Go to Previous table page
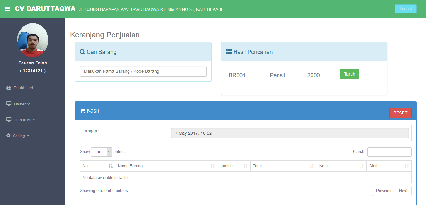Screen dimensions: 426x205 (x=383, y=191)
